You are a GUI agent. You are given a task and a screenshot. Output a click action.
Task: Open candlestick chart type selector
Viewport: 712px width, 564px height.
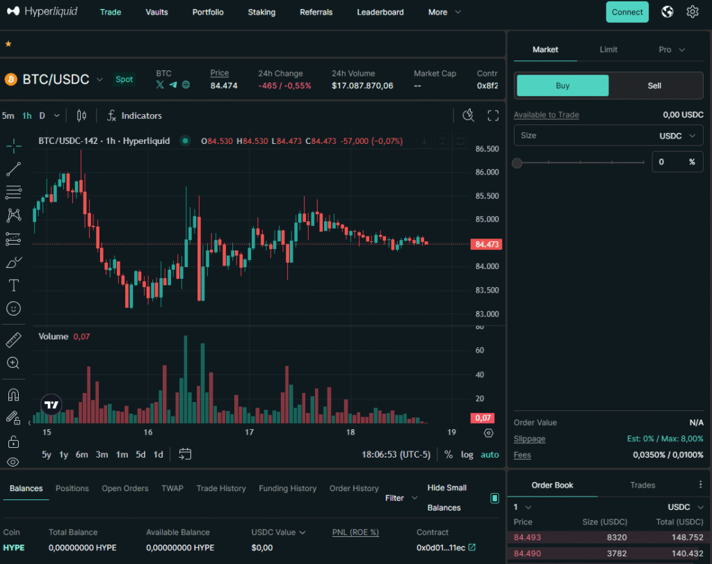click(81, 115)
